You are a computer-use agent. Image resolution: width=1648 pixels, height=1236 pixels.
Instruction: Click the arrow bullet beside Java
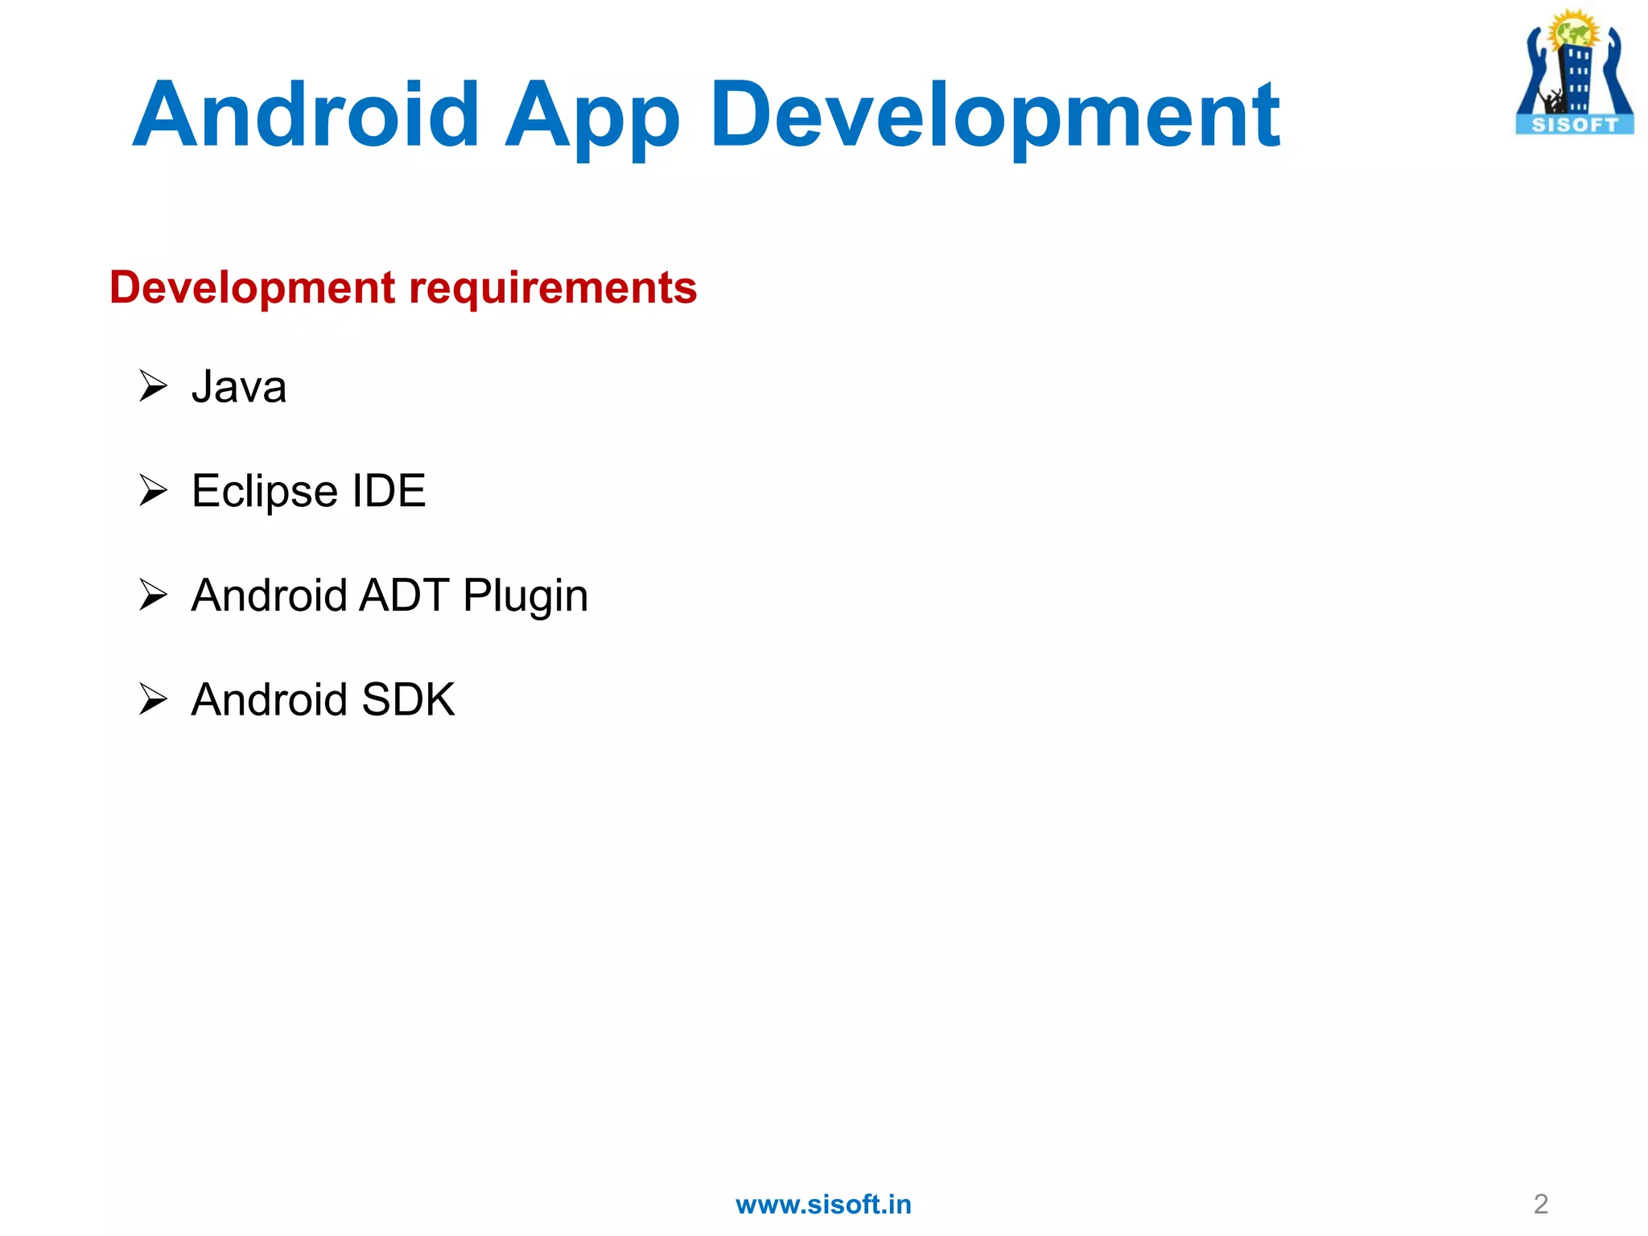153,385
